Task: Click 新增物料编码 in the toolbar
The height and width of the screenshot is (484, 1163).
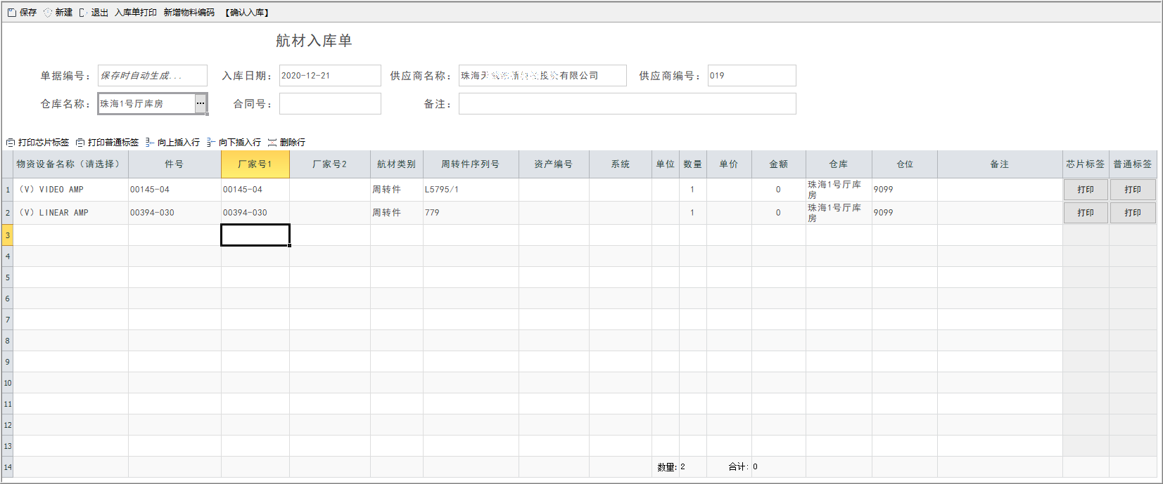Action: pyautogui.click(x=189, y=13)
